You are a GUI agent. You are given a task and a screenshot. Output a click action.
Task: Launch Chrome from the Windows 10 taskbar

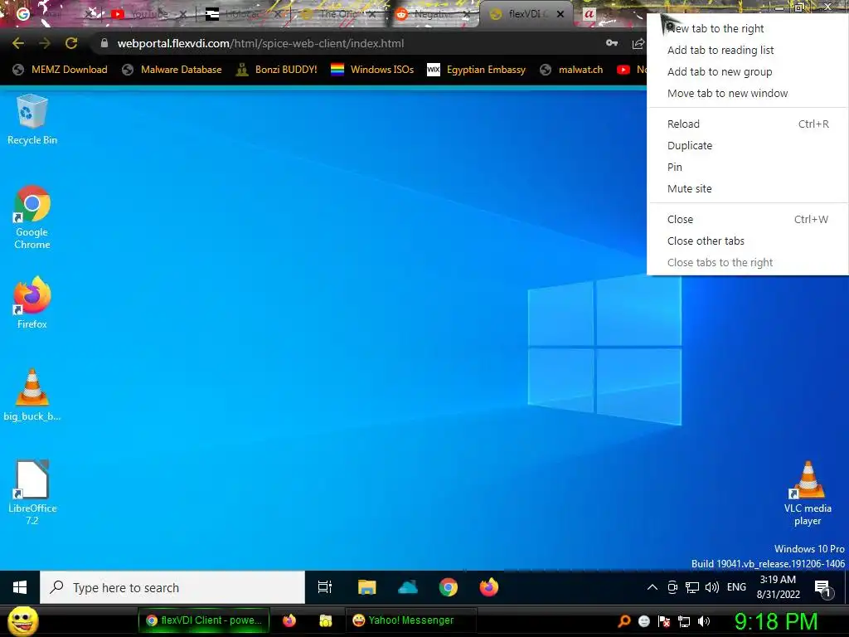tap(449, 587)
